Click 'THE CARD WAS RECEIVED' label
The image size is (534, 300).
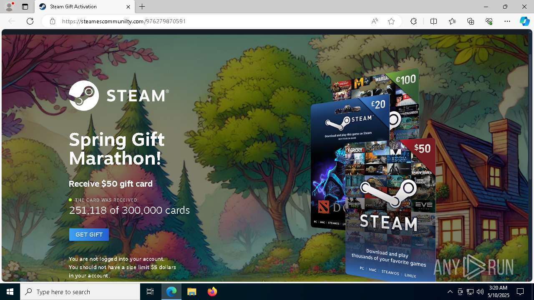pos(106,200)
